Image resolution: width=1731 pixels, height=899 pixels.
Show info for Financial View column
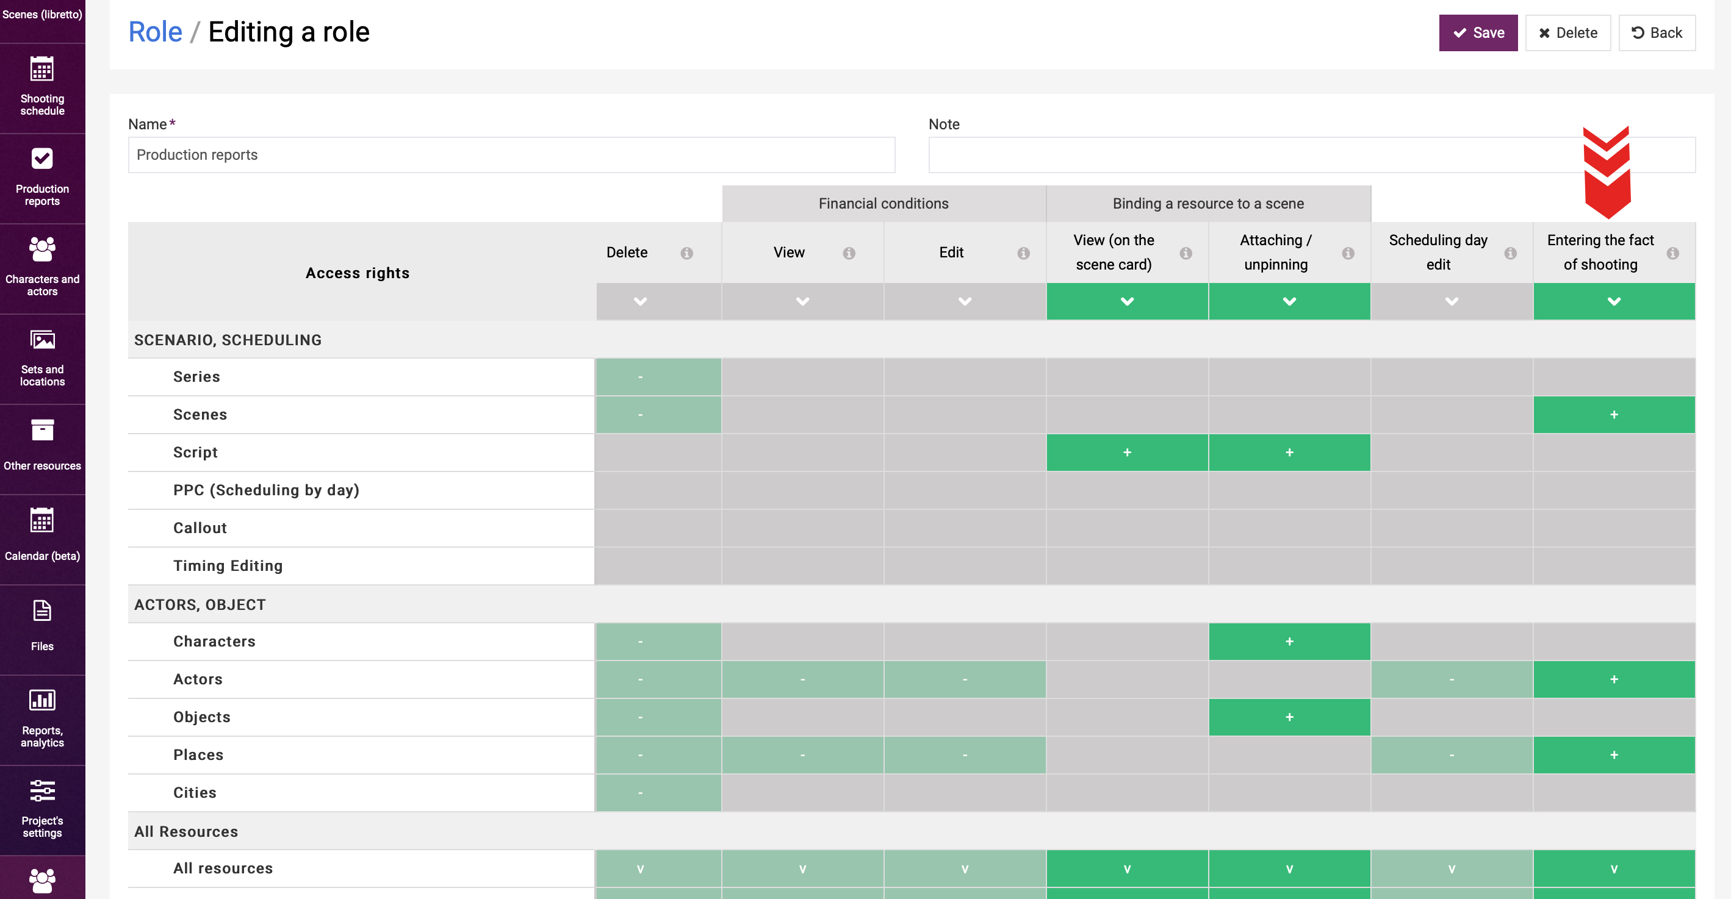(x=849, y=253)
